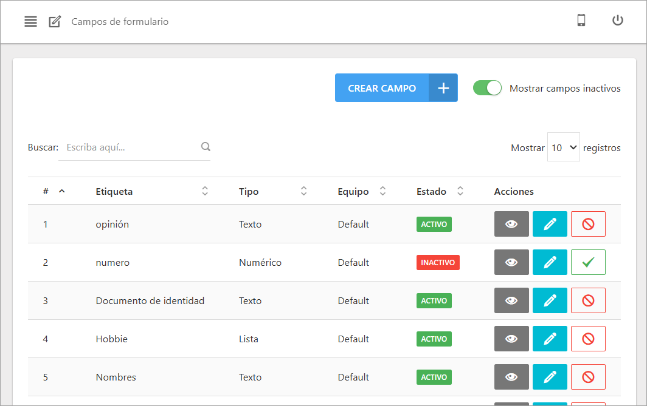View the Nombres field via eye icon
The image size is (647, 406).
[511, 377]
